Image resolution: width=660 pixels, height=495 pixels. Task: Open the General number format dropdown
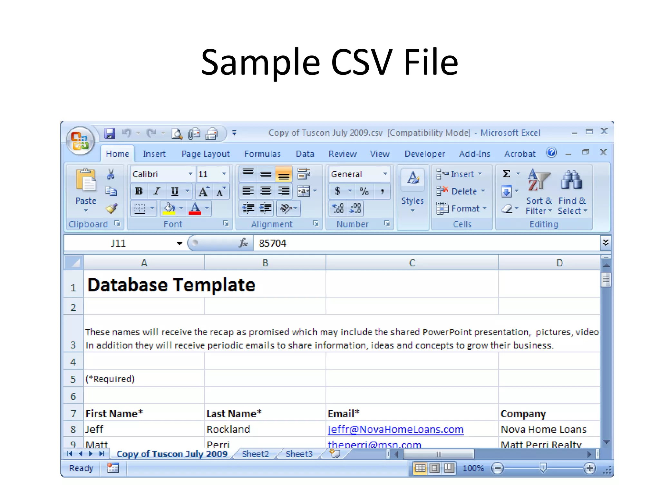pos(385,174)
